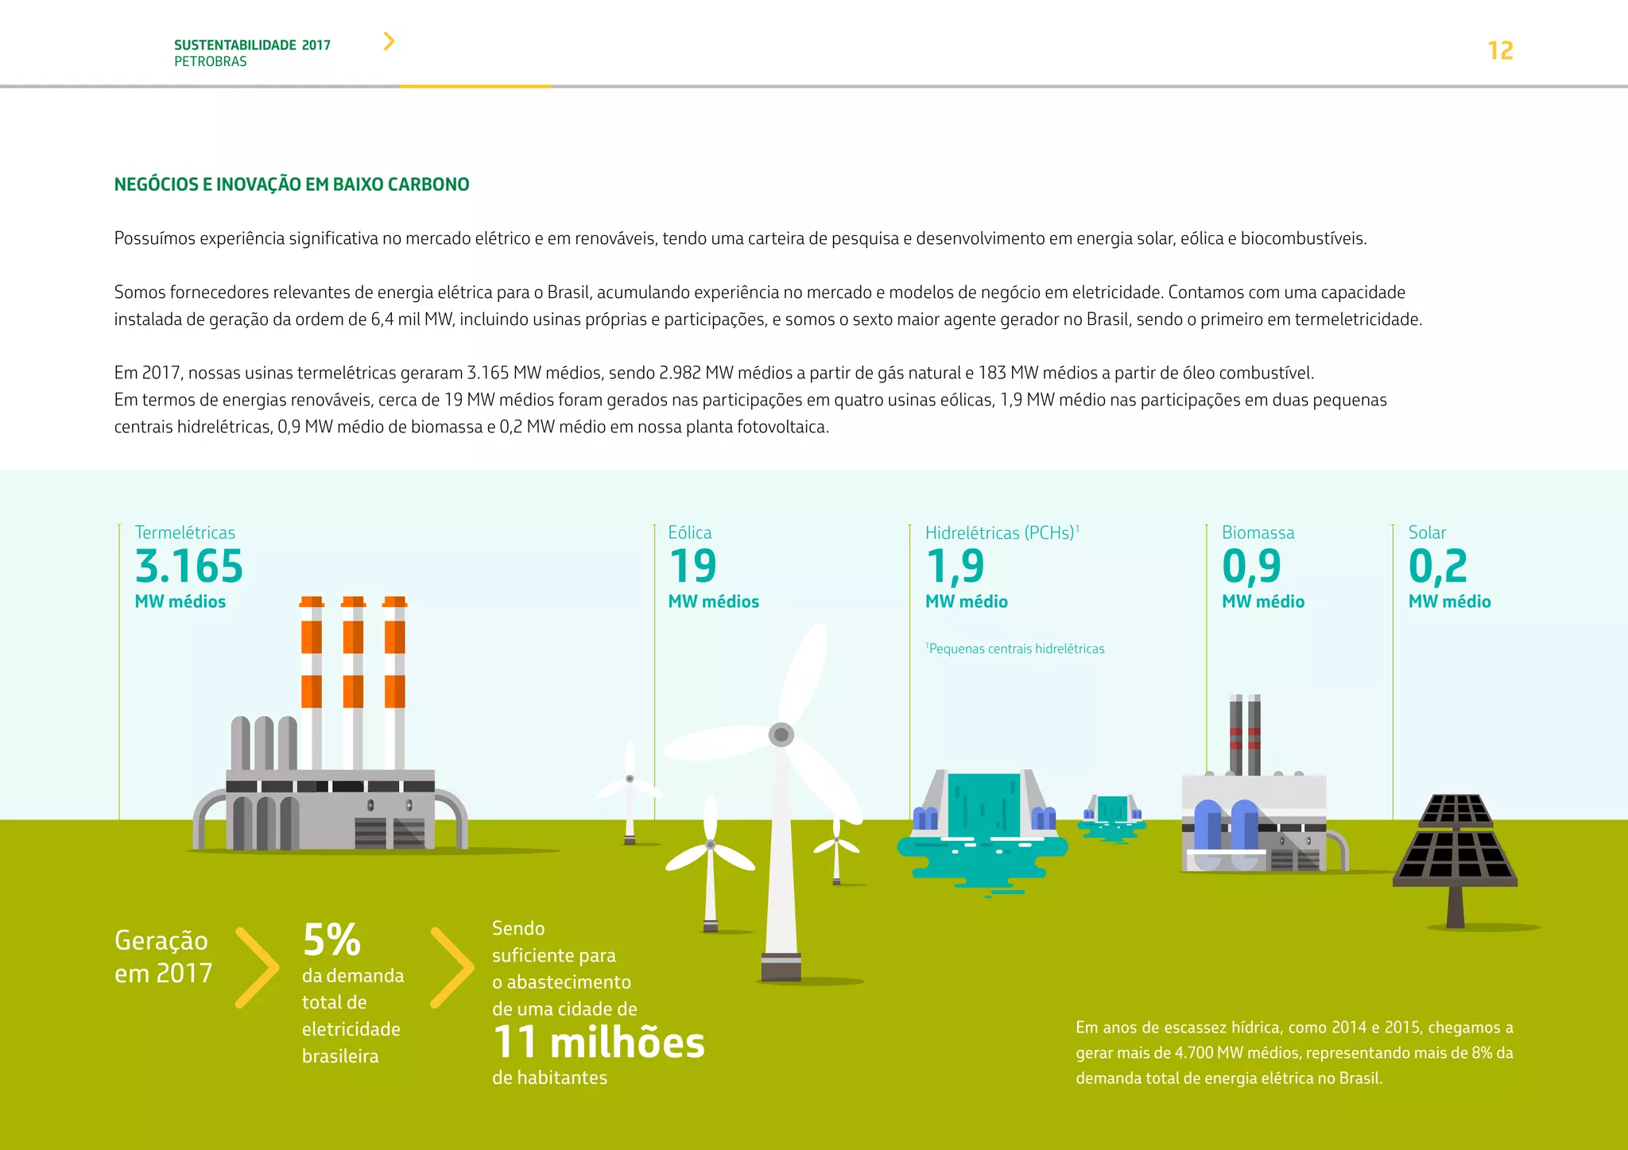Click the medium wind turbine left of the large tower
Screen dimensions: 1628x1150
point(710,864)
